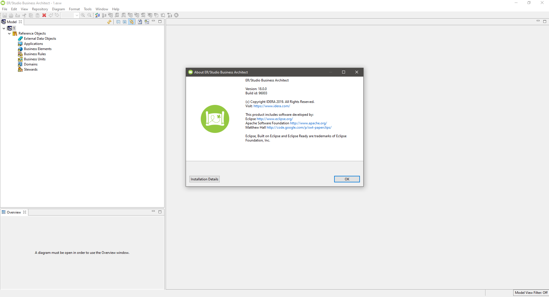Click the Paste clipboard icon

point(37,15)
